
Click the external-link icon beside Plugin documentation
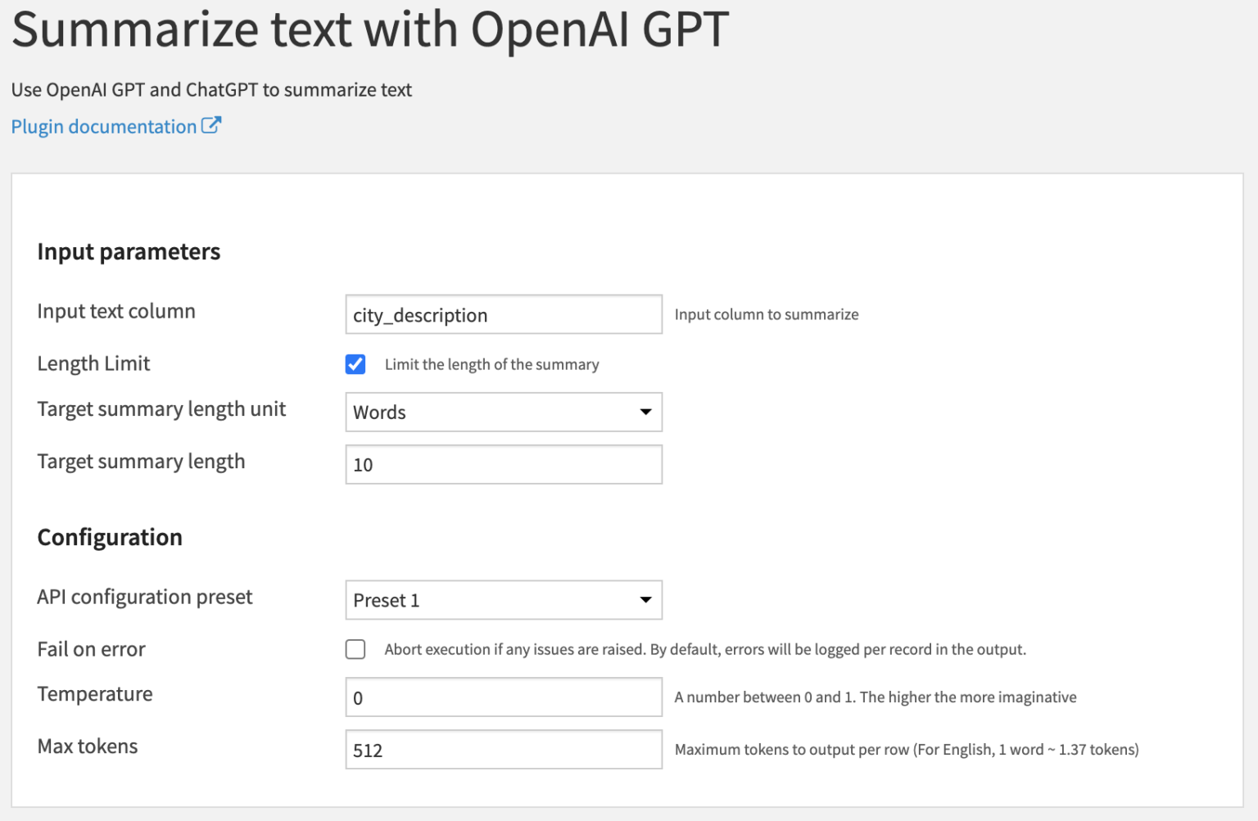coord(212,124)
